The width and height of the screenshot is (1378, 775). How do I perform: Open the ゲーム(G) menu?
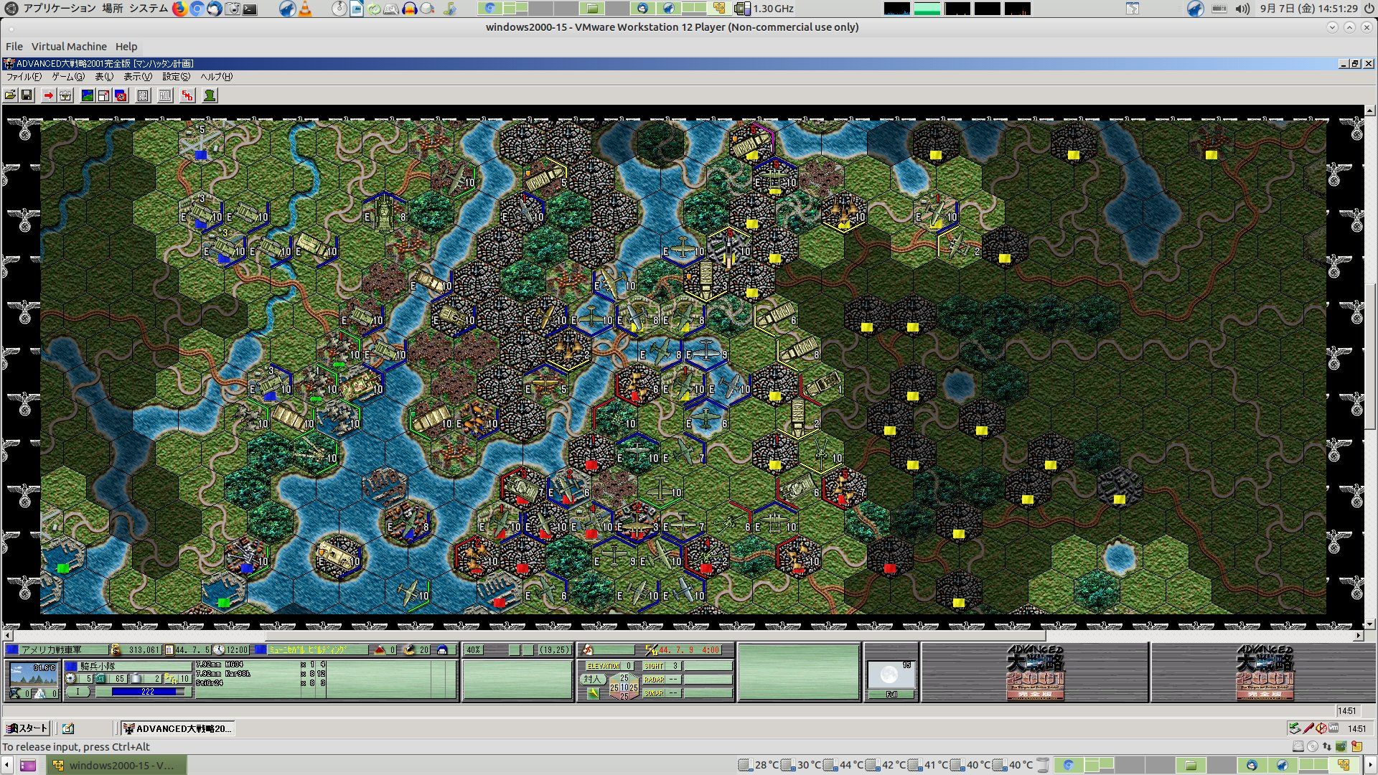67,77
